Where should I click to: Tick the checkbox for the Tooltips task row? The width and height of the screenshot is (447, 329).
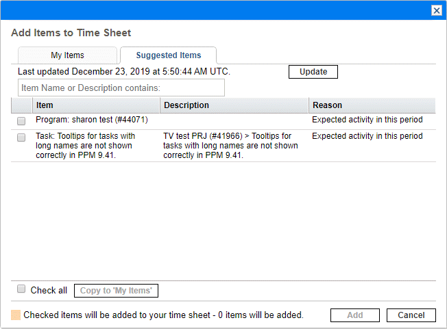[21, 137]
